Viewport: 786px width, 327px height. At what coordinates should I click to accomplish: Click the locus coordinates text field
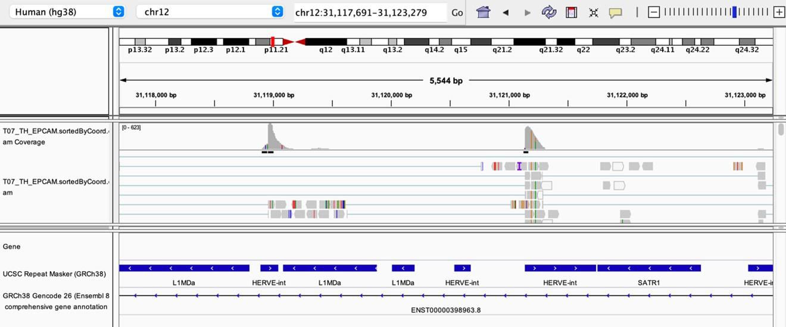[x=369, y=12]
